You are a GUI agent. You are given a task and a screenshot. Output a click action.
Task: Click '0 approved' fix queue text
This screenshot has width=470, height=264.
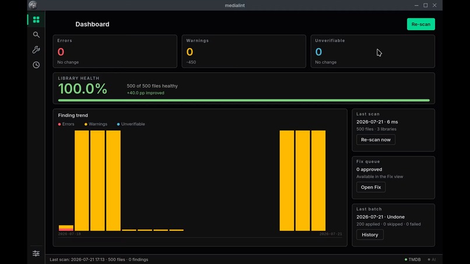(369, 170)
